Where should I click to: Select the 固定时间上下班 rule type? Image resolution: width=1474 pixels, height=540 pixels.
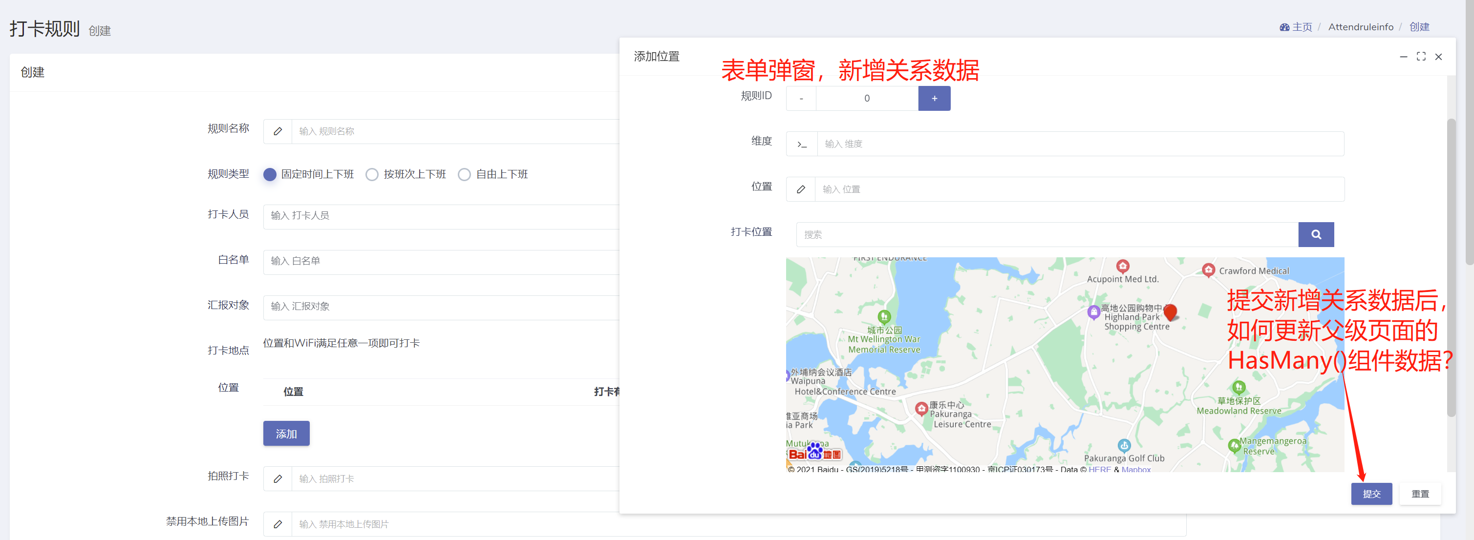pyautogui.click(x=270, y=174)
